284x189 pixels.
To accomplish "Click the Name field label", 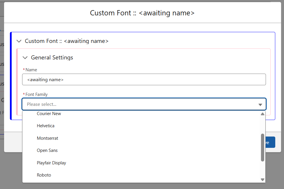I will click(x=31, y=70).
